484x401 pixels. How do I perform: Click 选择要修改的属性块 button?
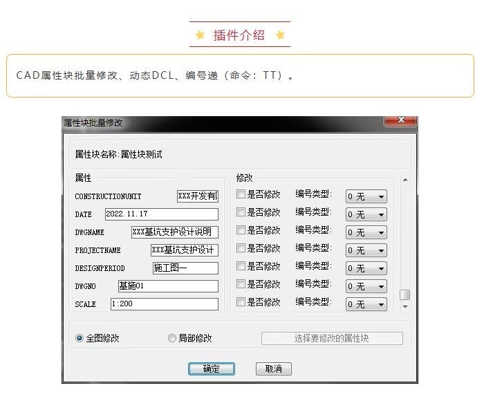pyautogui.click(x=332, y=338)
